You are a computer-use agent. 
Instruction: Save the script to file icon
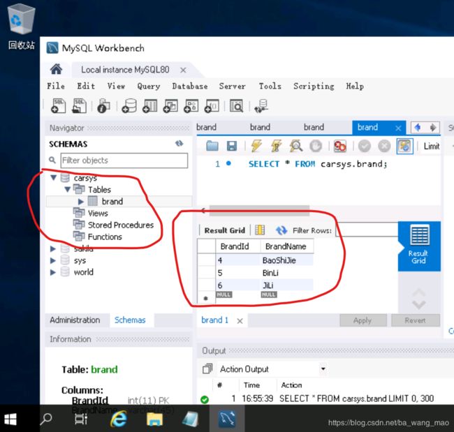coord(232,146)
